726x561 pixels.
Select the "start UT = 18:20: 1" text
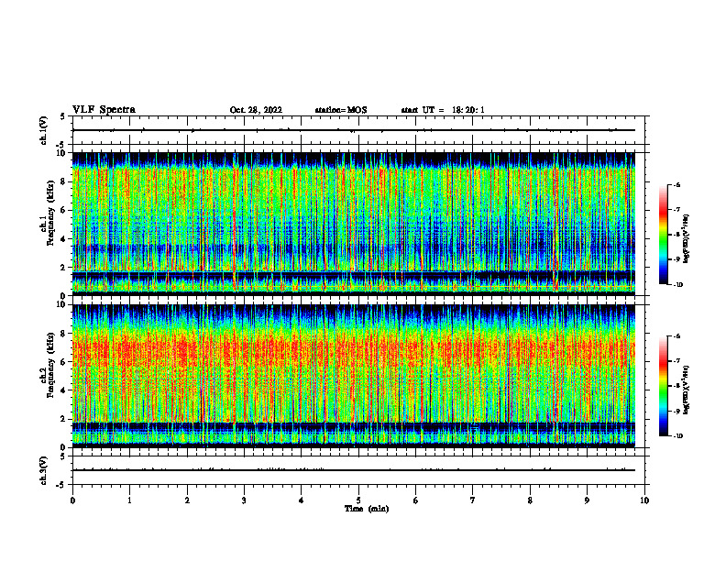pyautogui.click(x=443, y=110)
